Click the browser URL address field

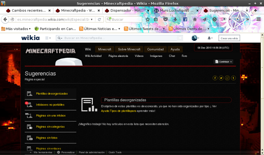53,19
